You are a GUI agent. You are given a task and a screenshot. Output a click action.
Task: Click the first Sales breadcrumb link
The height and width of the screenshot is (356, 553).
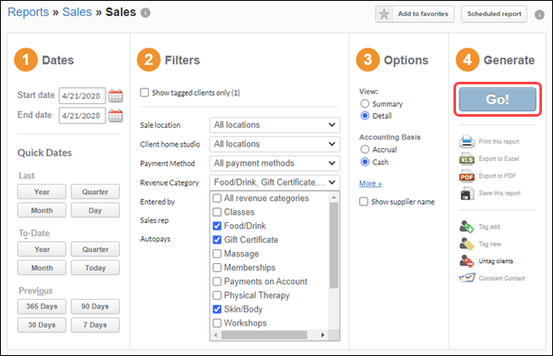77,12
